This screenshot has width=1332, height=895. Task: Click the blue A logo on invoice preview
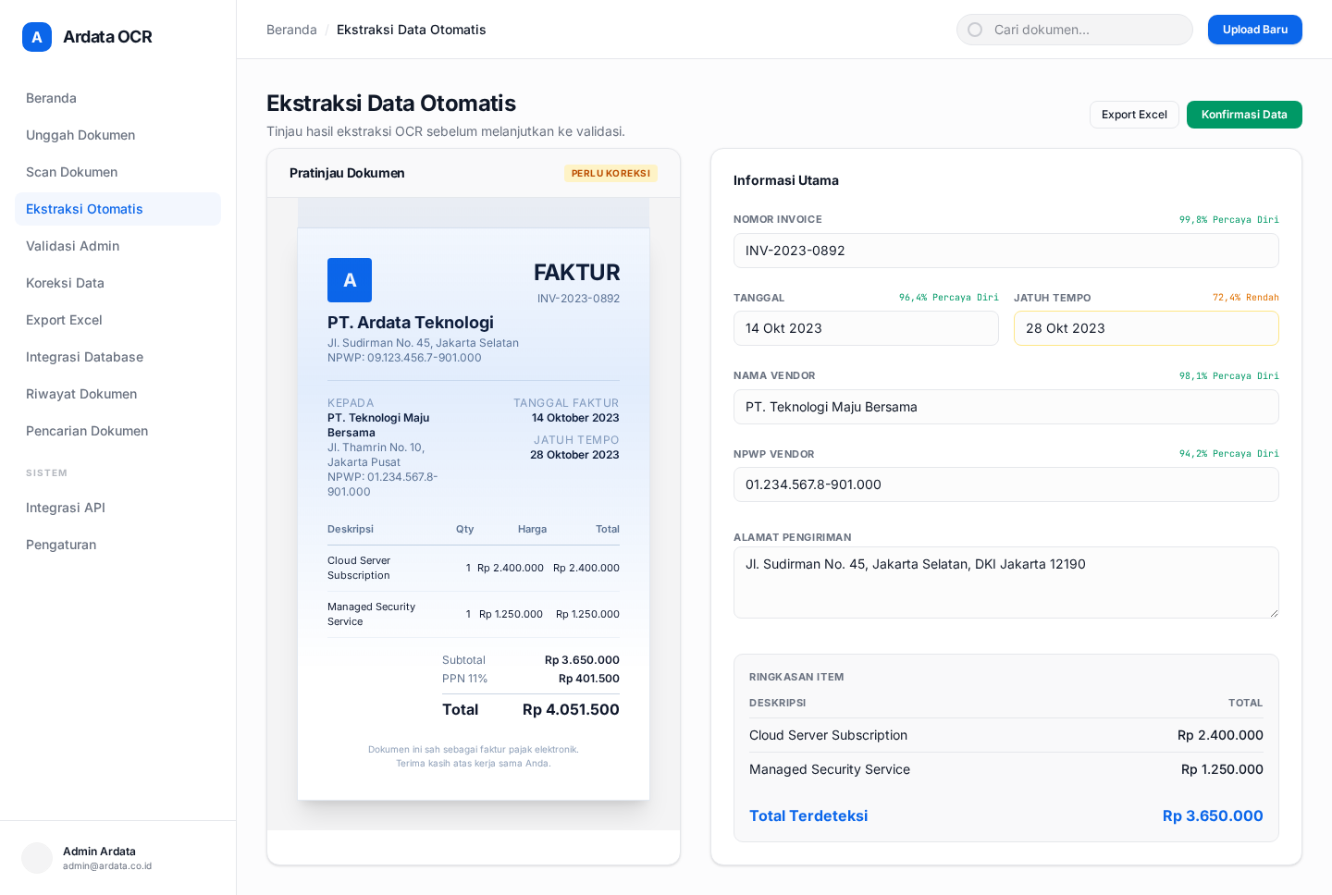pos(350,280)
